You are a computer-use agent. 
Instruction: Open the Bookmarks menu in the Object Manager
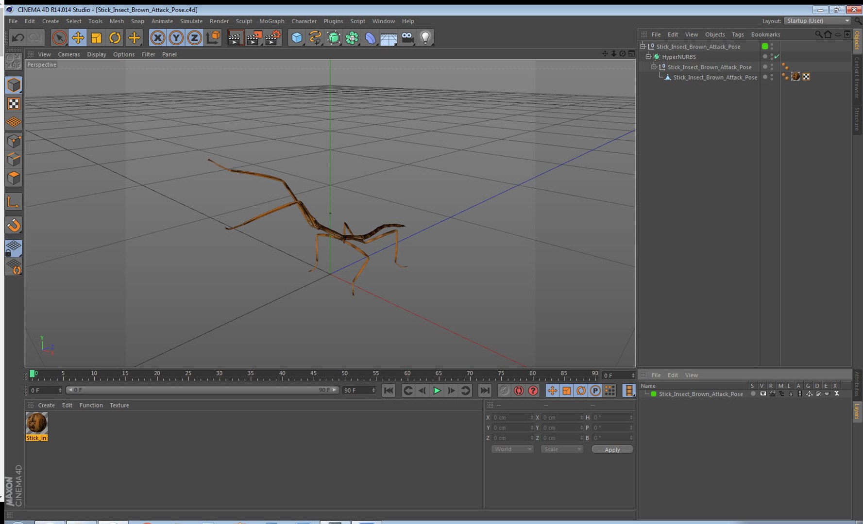[765, 34]
